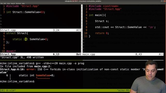The width and height of the screenshot is (166, 93).
Task: Click the Struct.hpp status line label
Action: click(x=8, y=54)
